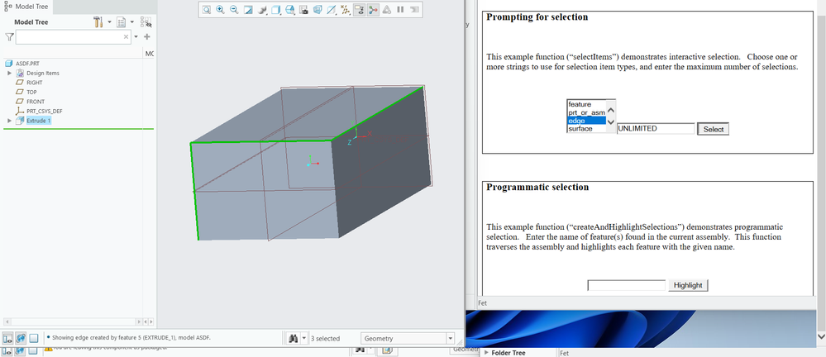Click the feature name text input field
Viewport: 826px width, 357px height.
(x=626, y=285)
